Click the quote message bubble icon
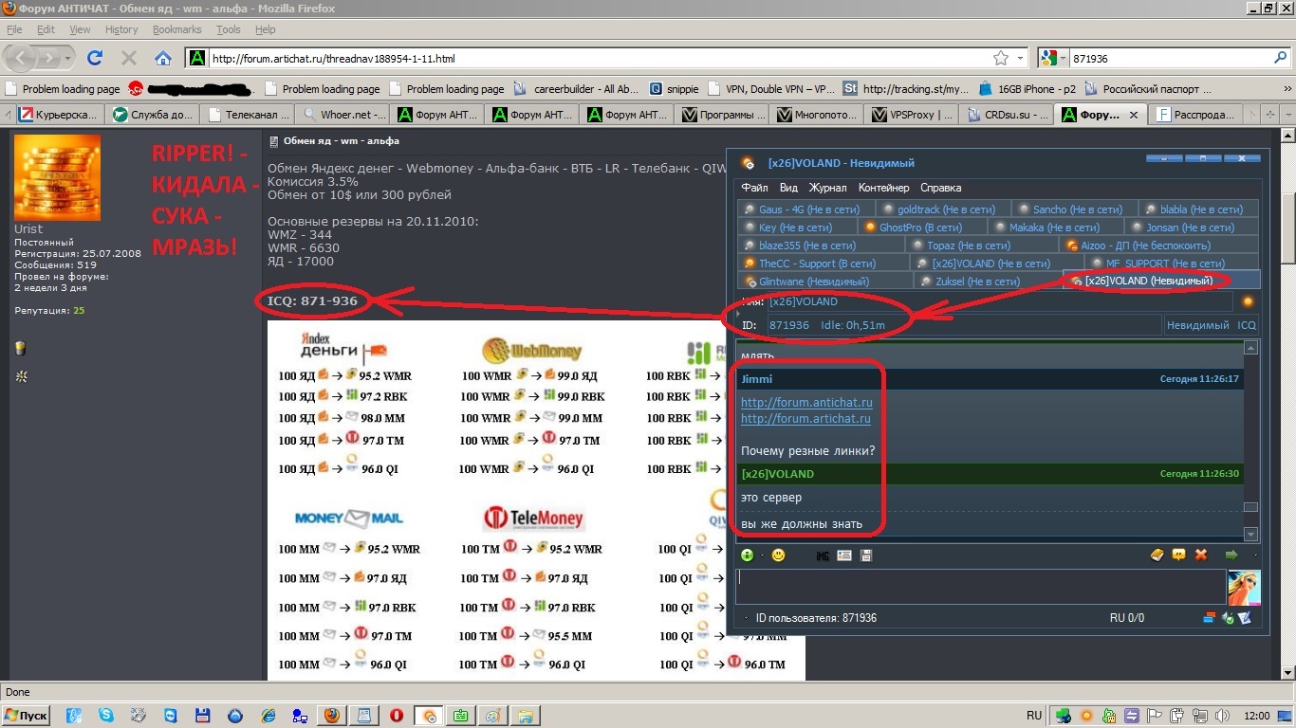Screen dimensions: 1296x728 click(x=1178, y=555)
